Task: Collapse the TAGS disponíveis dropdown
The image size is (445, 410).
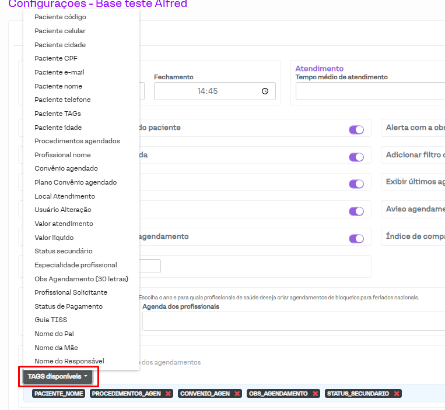Action: (x=58, y=377)
